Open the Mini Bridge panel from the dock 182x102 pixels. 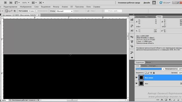[132, 20]
